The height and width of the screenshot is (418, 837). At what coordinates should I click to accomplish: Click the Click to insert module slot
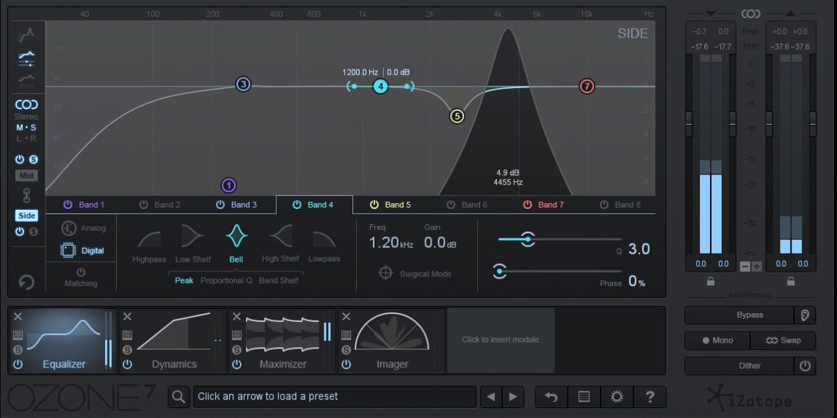(x=501, y=340)
